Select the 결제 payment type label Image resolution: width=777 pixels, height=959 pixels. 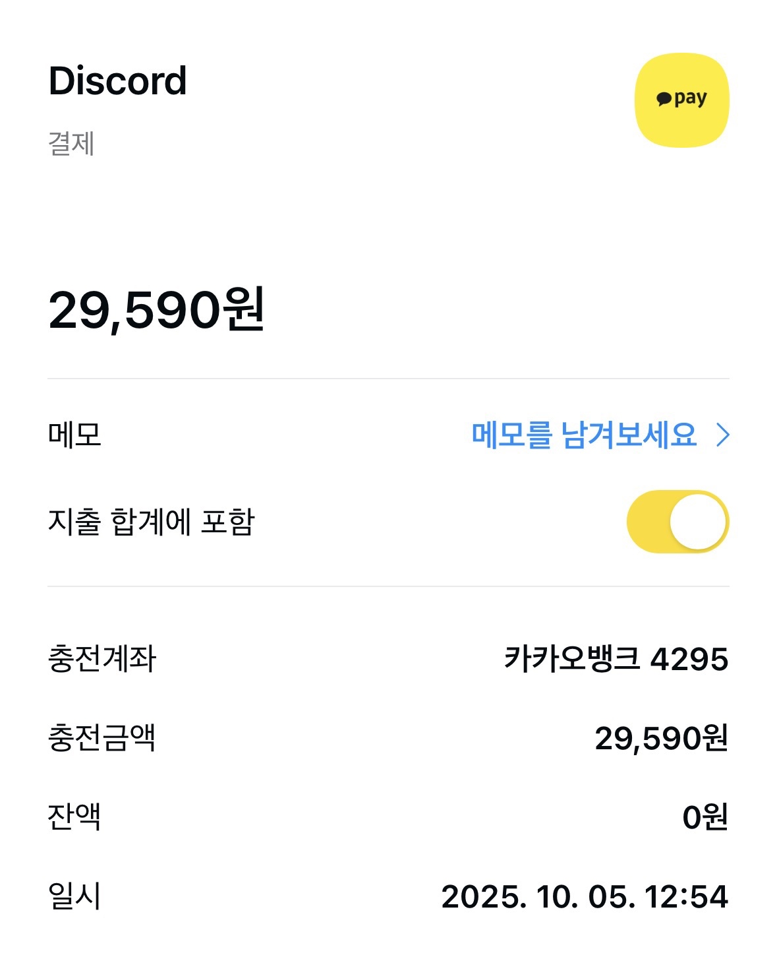tap(71, 144)
